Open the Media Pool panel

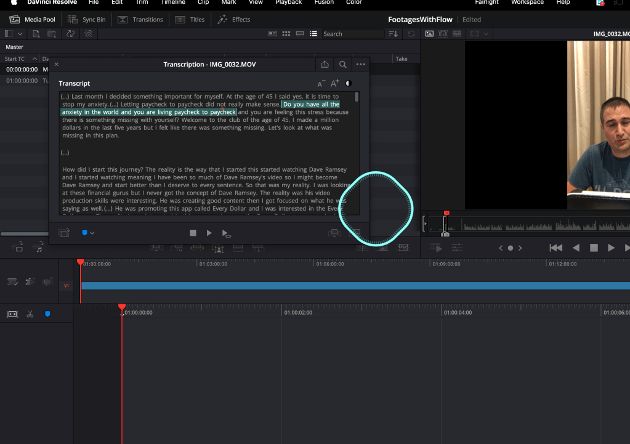[x=32, y=19]
